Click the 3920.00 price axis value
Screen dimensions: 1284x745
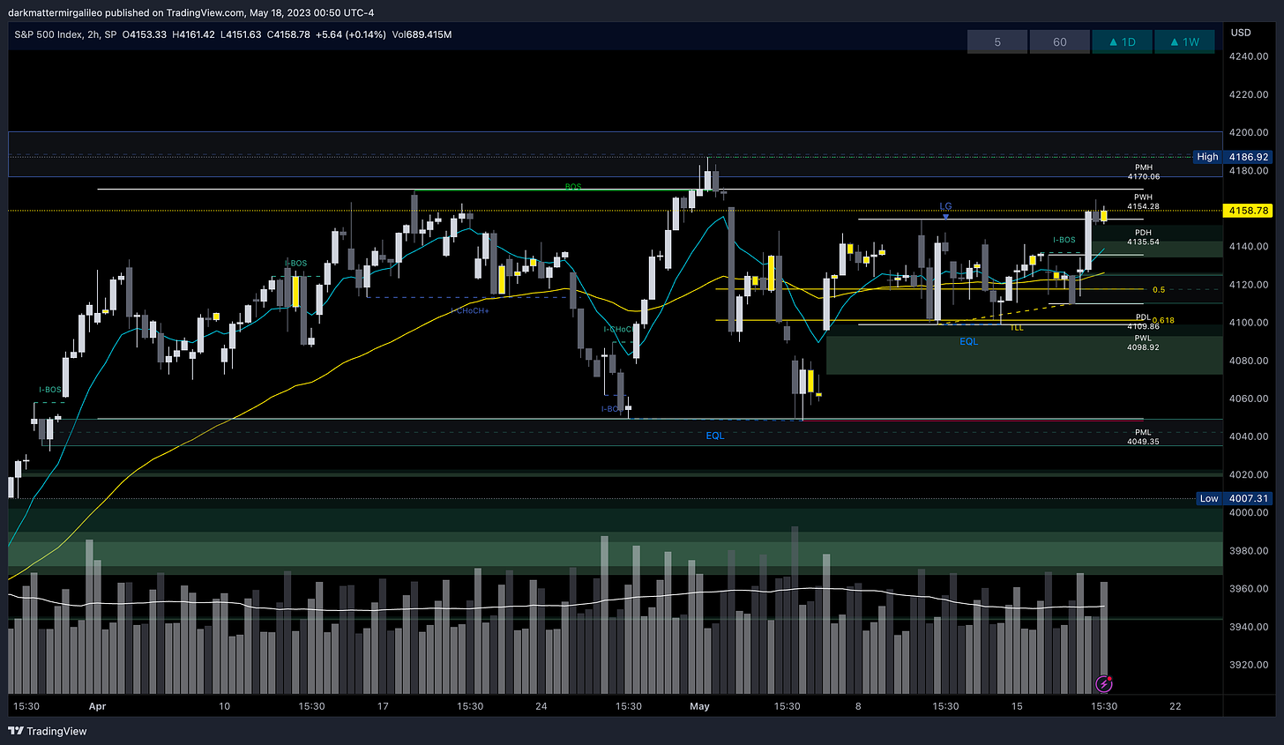[1248, 665]
